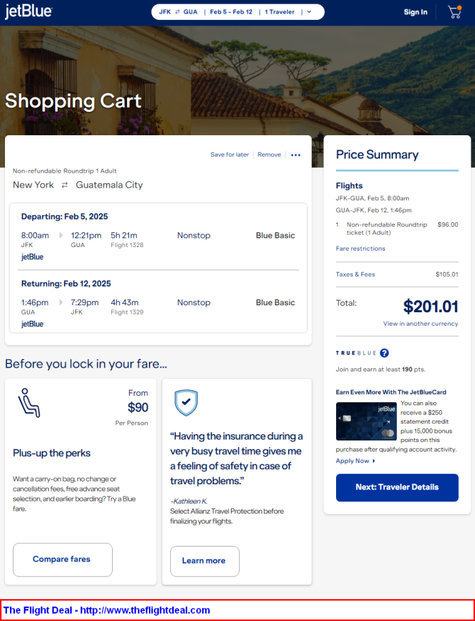Open the JFK to GUA search pill
The height and width of the screenshot is (621, 475).
(x=238, y=12)
